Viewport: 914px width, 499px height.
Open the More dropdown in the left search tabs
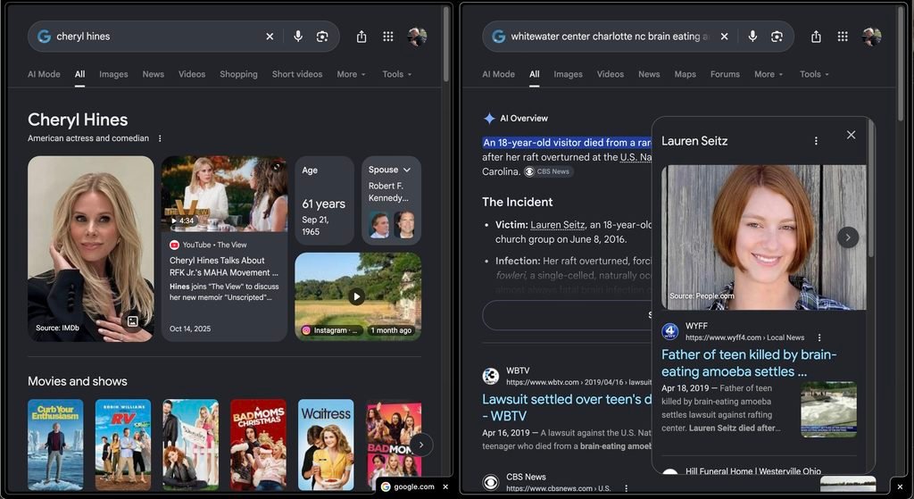(x=351, y=74)
